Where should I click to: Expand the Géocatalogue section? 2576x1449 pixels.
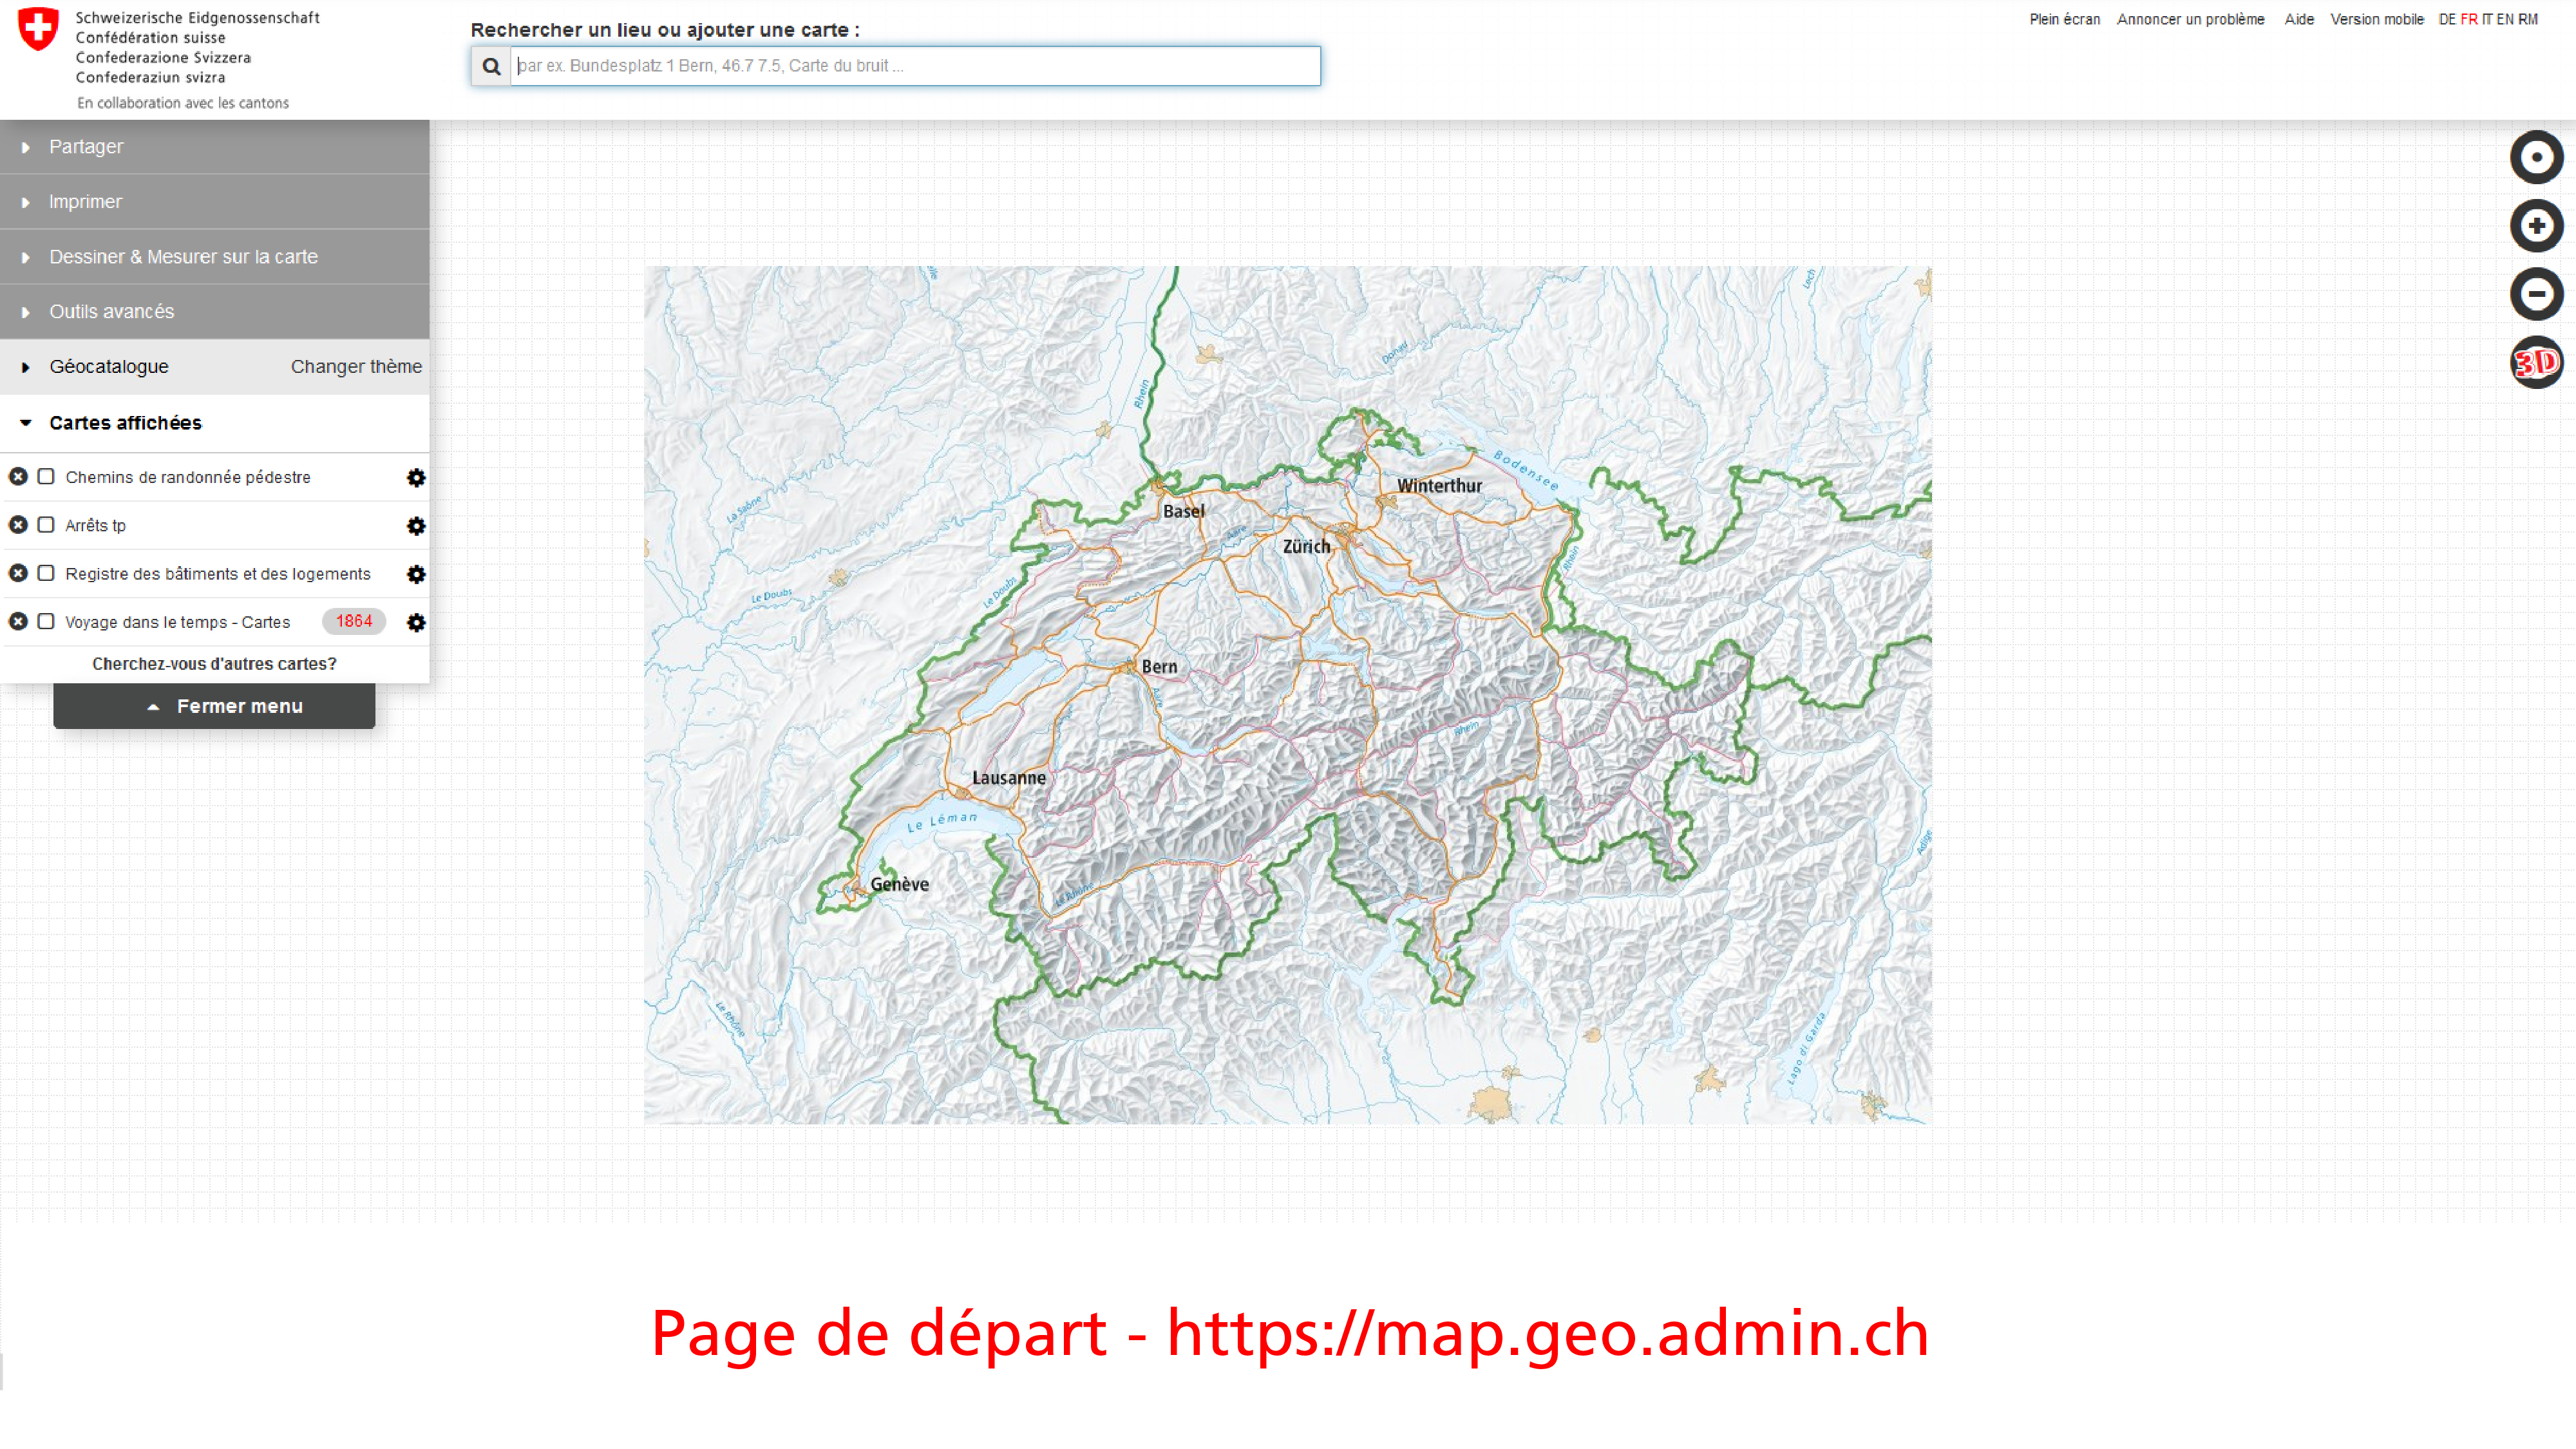tap(108, 367)
